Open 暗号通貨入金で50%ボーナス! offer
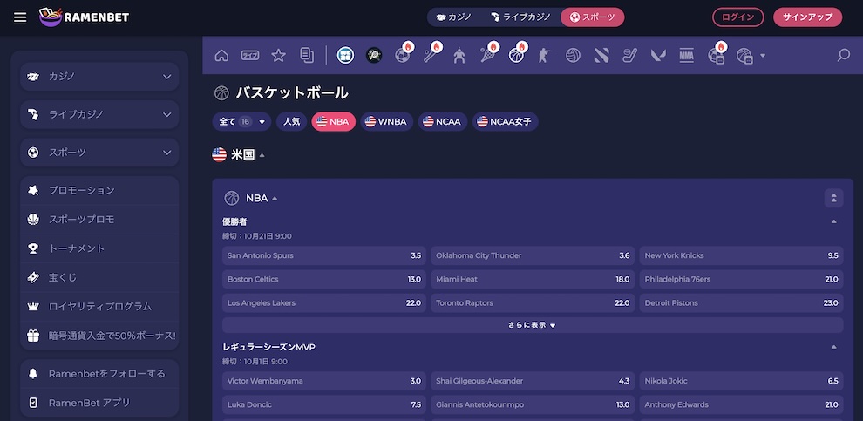This screenshot has height=421, width=863. point(99,336)
